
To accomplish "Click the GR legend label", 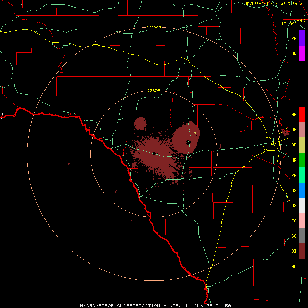I will point(294,130).
